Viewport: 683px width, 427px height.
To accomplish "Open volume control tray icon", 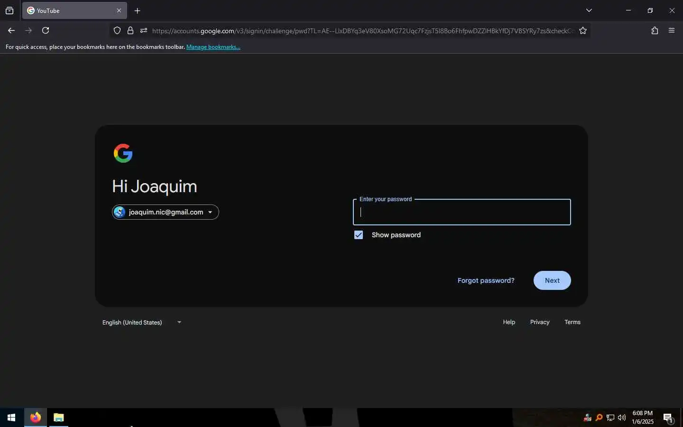I will point(622,418).
